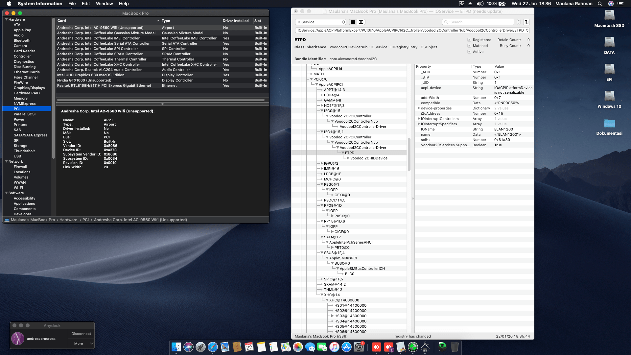
Task: Click the AnyDesk Disconnect button
Action: click(81, 334)
